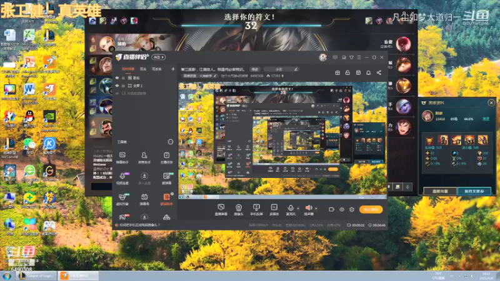500x281 pixels.
Task: Click highlighted right button in hero info panel
Action: click(474, 191)
